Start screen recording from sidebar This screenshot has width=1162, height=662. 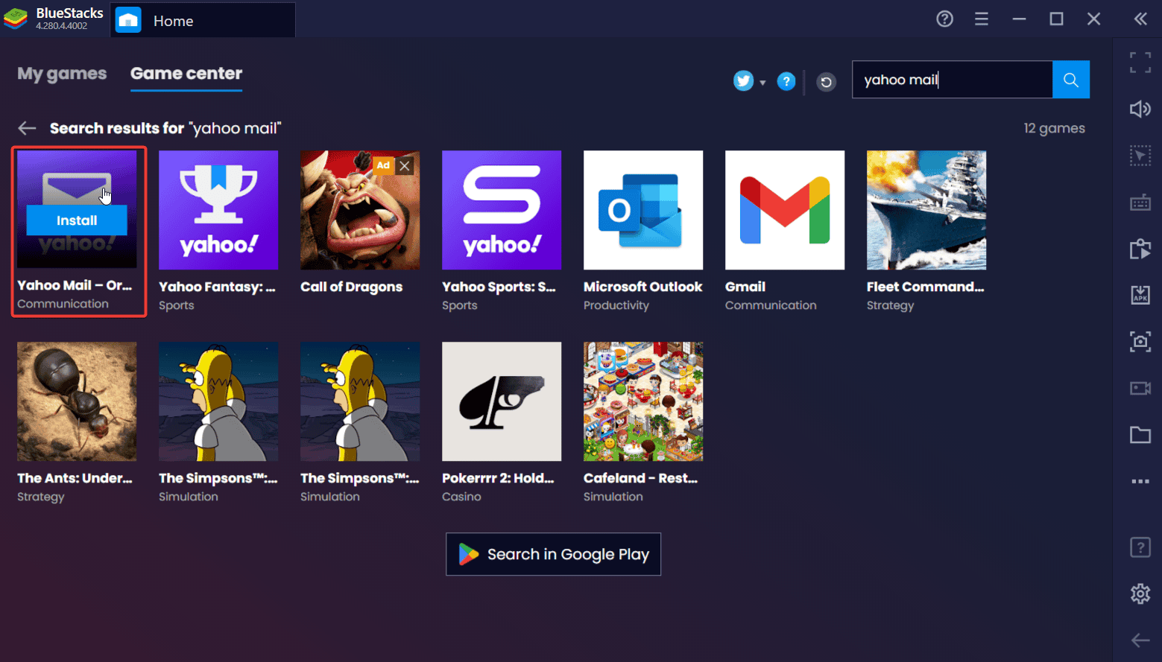[x=1140, y=388]
